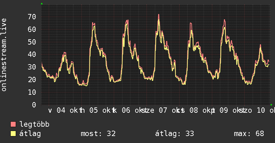Click the onlinestream.live vertical axis title

(x=4, y=55)
